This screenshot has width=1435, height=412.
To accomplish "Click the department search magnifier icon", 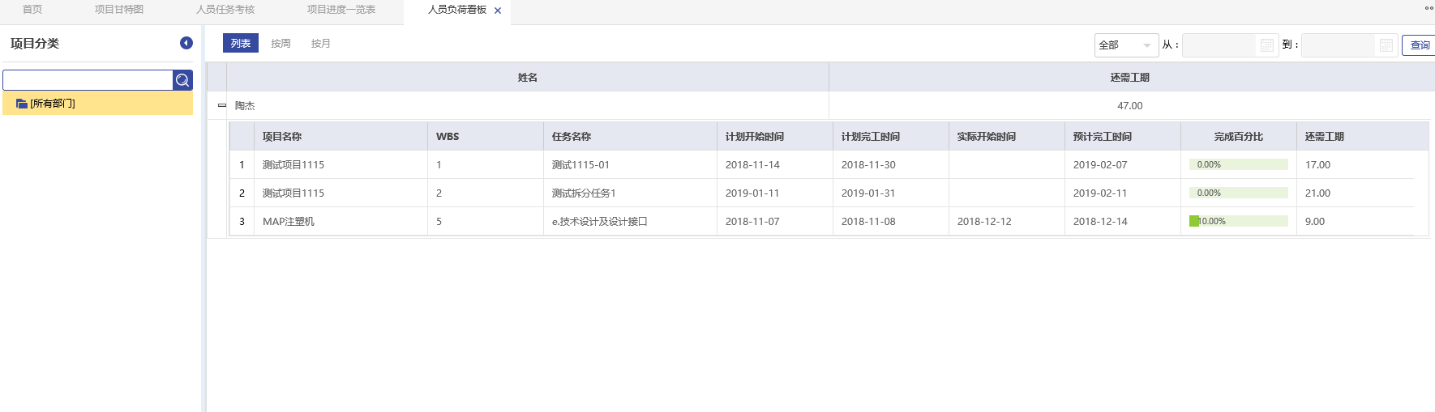I will tap(182, 80).
